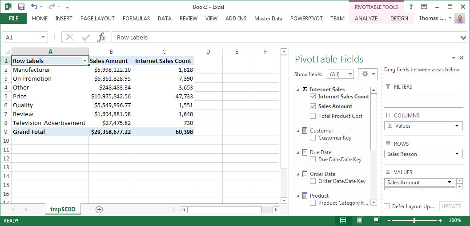
Task: Click the Undo arrow icon
Action: click(34, 7)
